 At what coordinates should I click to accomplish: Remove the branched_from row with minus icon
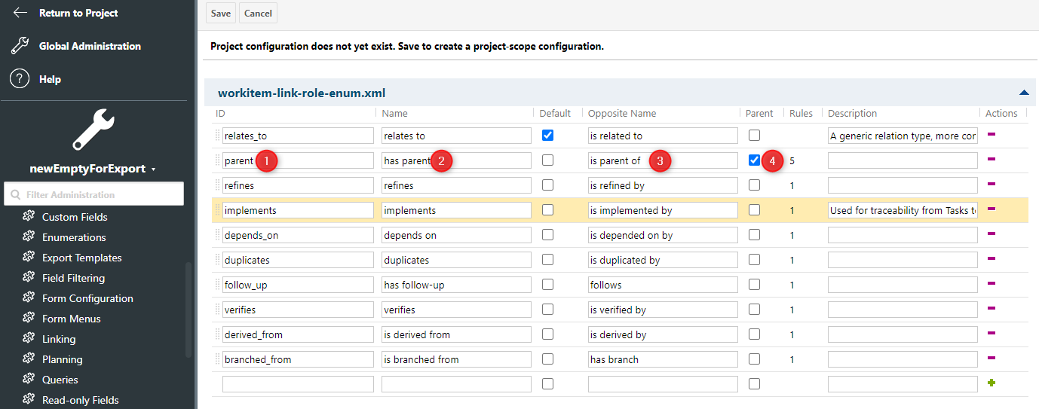991,359
